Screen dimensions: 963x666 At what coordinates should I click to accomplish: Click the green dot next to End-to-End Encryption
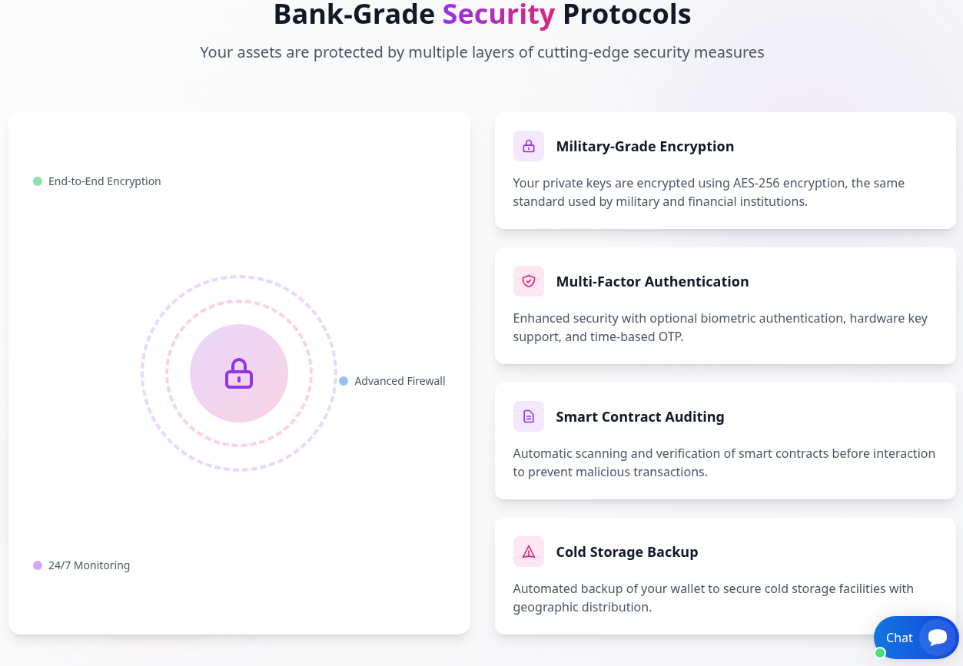(x=38, y=181)
